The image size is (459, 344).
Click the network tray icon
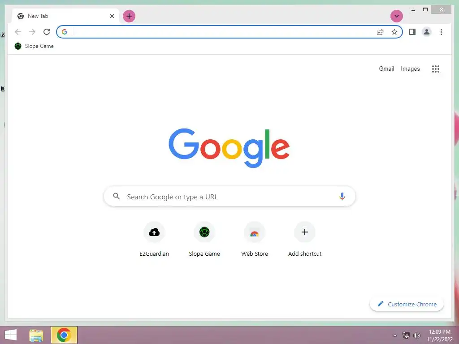(406, 335)
